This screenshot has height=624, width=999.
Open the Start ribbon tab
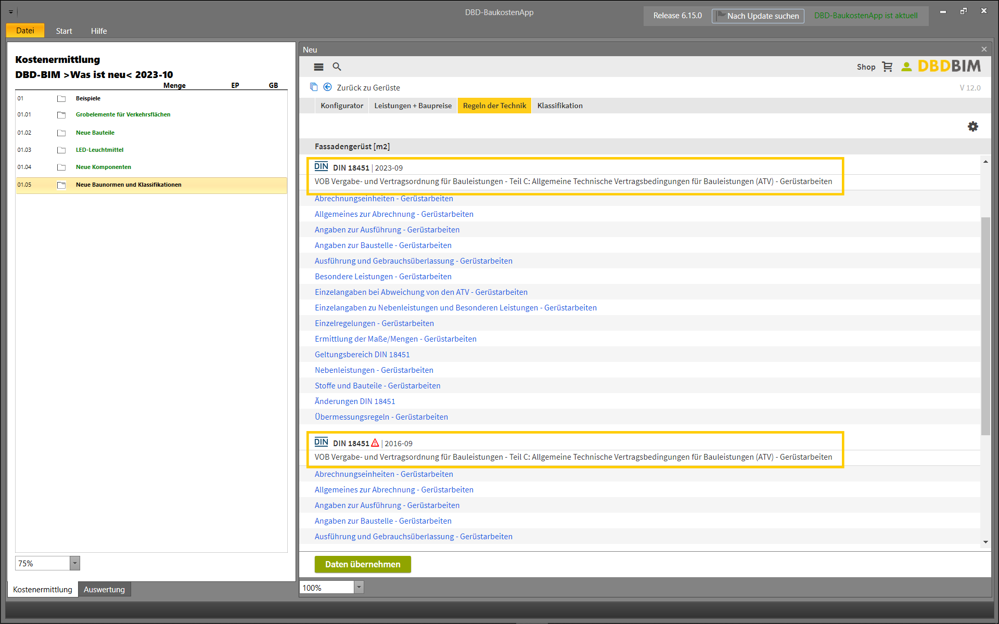click(x=64, y=31)
